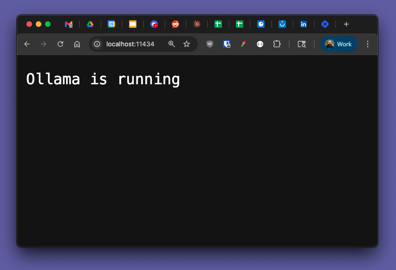Reload the current page
Image resolution: width=396 pixels, height=270 pixels.
(x=60, y=44)
